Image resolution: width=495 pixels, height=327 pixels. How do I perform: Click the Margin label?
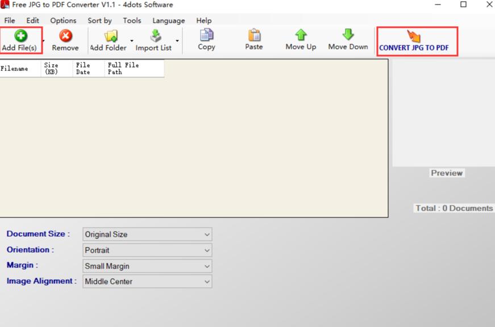click(x=22, y=265)
